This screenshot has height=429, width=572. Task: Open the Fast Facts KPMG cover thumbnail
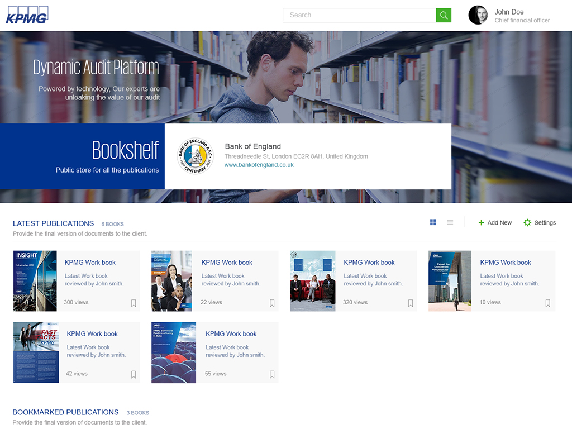click(x=36, y=352)
